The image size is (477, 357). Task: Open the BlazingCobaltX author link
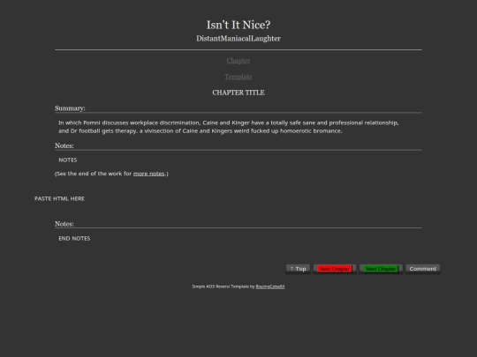270,286
